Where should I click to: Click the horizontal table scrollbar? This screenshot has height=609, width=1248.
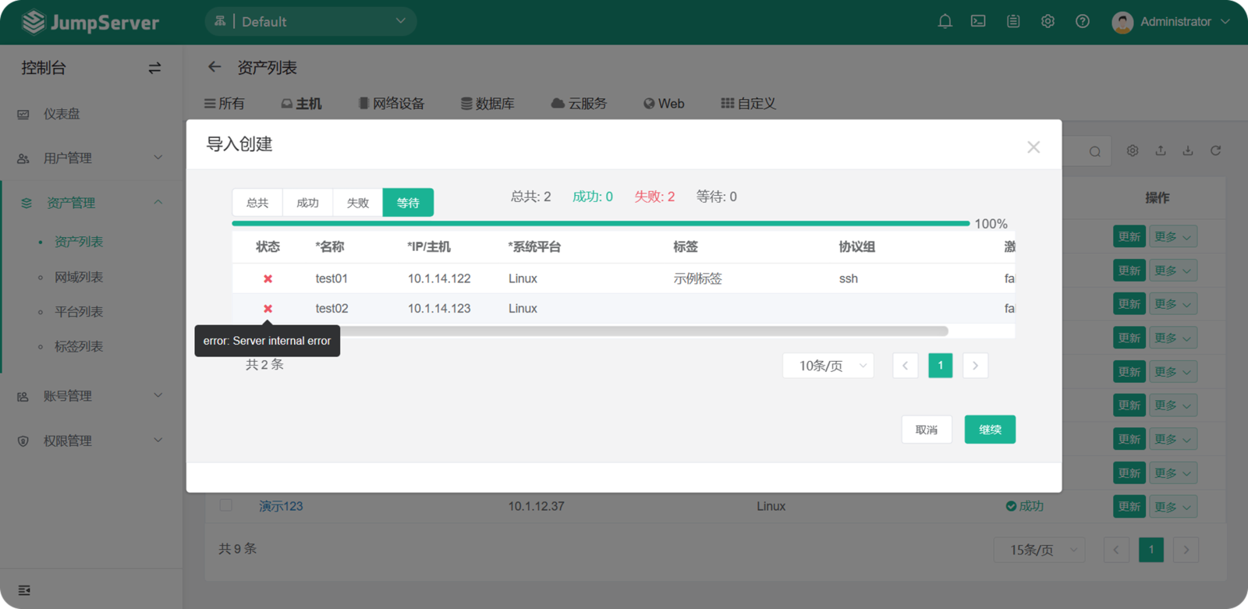tap(590, 331)
